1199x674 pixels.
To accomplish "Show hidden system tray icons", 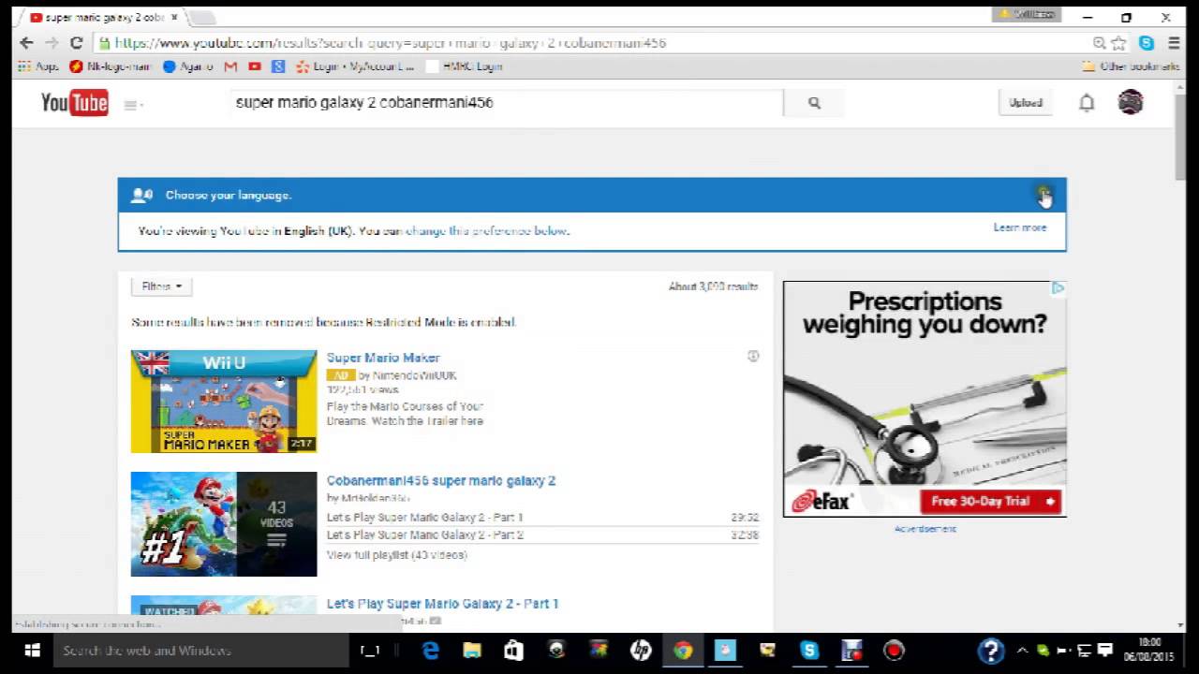I will coord(1021,651).
